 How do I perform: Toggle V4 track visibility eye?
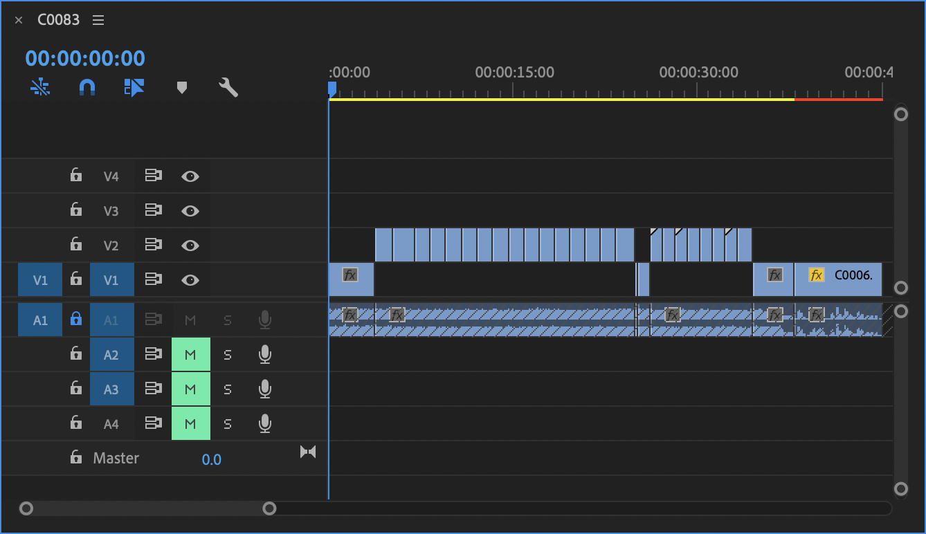point(190,176)
